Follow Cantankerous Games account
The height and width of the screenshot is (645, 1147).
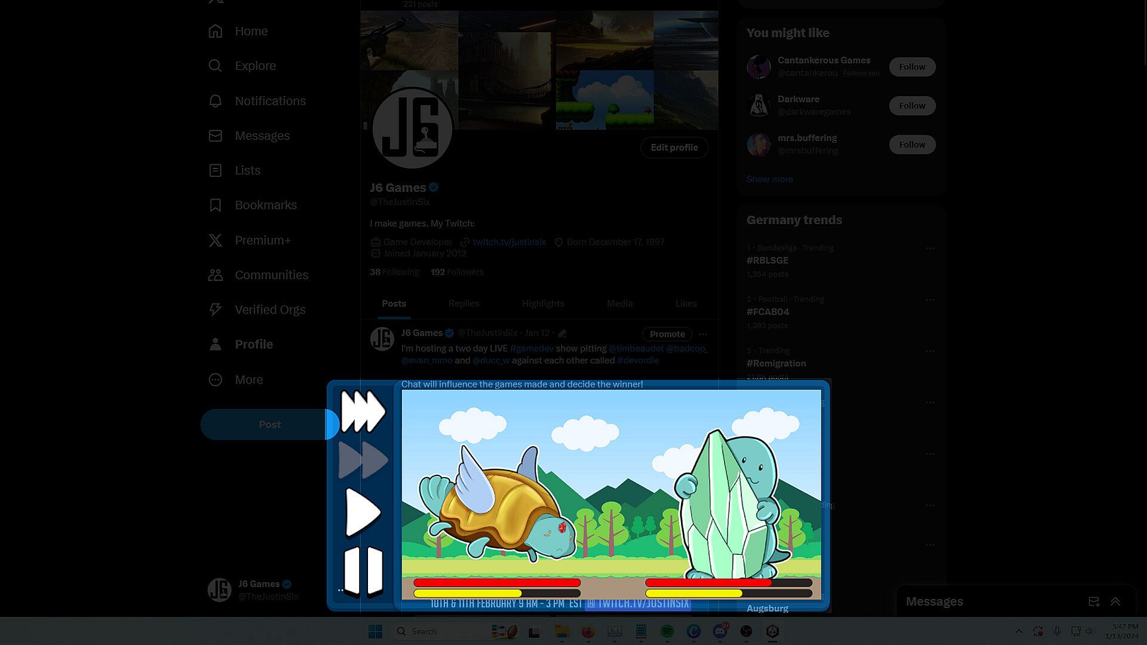[912, 67]
